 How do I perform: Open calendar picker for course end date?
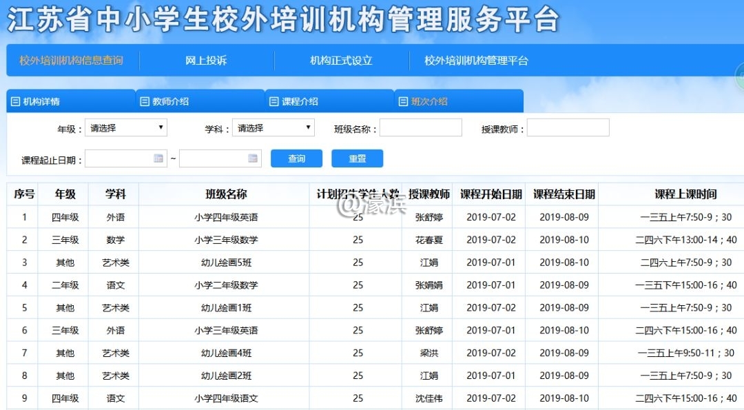pyautogui.click(x=254, y=158)
